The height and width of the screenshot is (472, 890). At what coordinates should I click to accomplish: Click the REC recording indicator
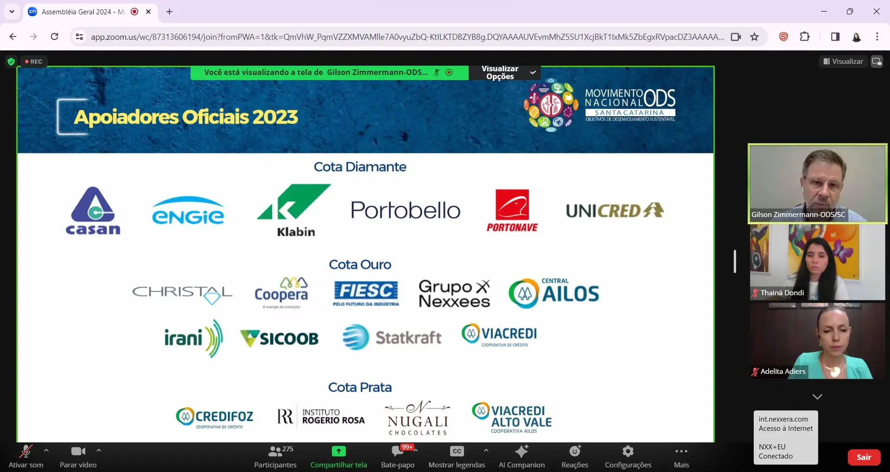(33, 62)
